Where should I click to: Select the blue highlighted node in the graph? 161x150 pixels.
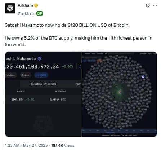coord(143,76)
